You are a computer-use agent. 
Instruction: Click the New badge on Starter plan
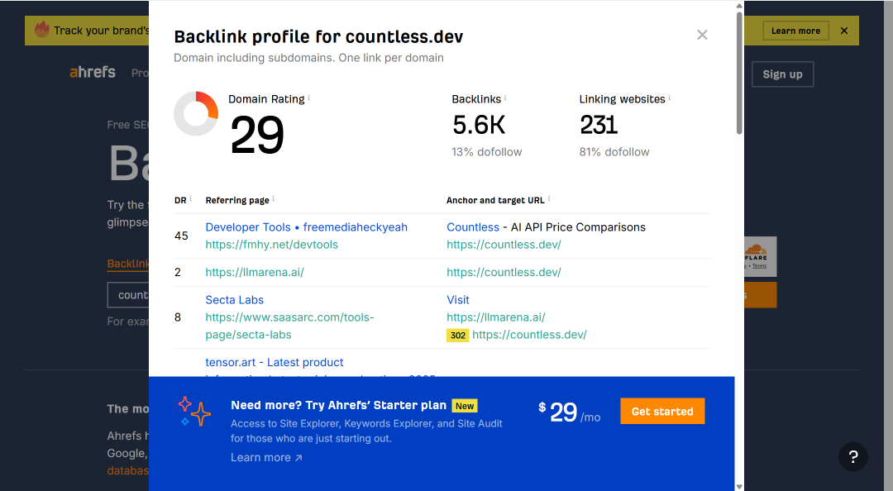click(x=465, y=406)
